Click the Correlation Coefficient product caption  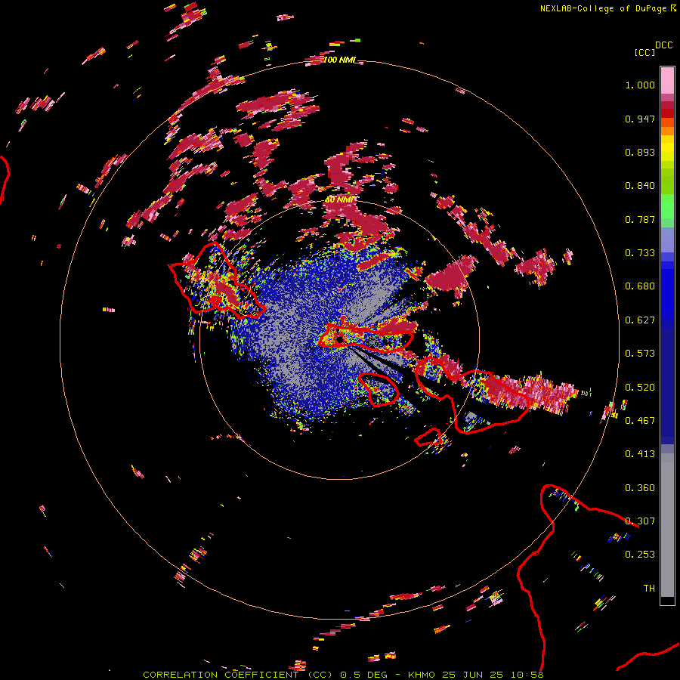pyautogui.click(x=342, y=675)
